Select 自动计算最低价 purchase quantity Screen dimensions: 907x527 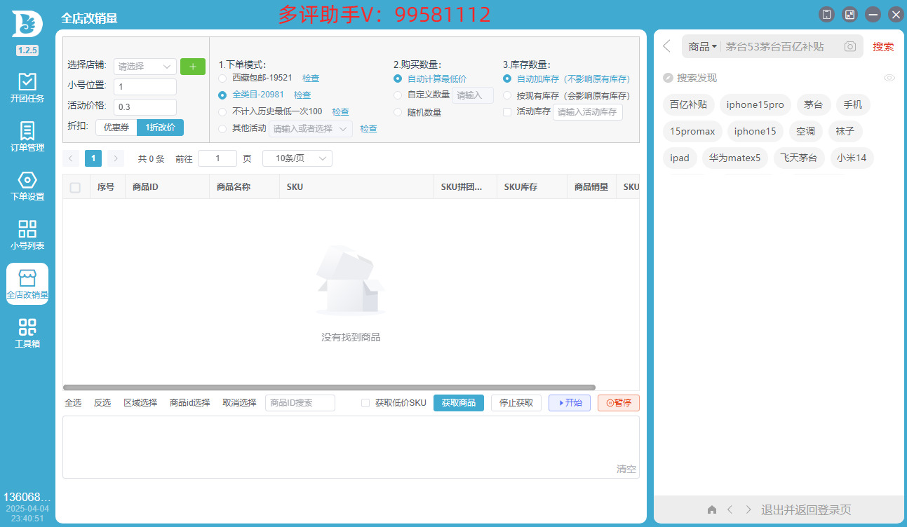[398, 78]
